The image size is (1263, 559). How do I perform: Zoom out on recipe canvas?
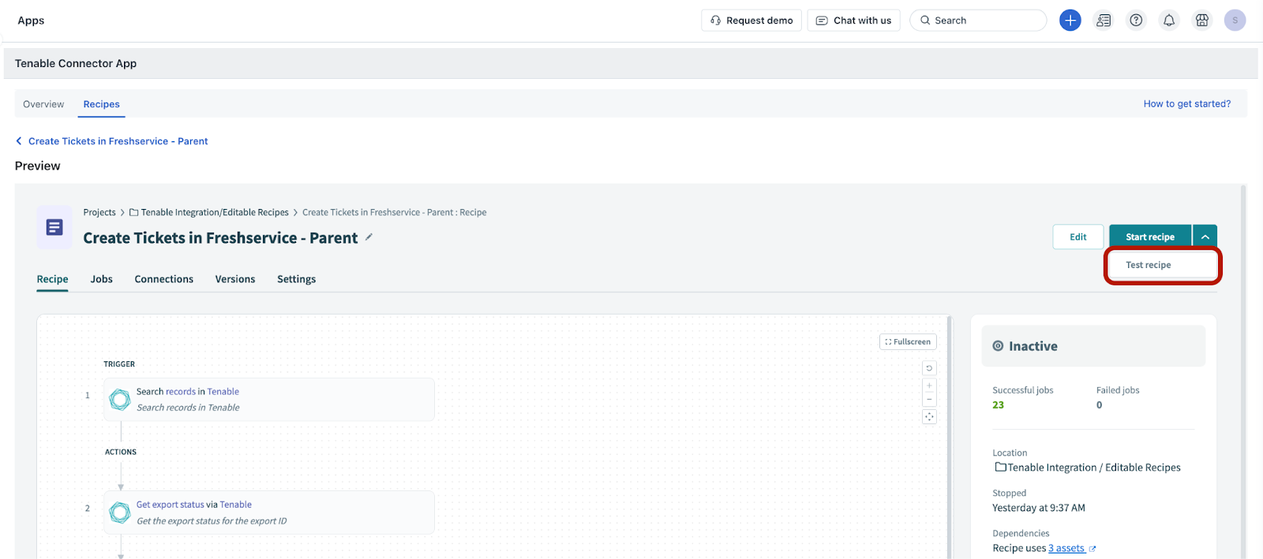click(x=929, y=399)
